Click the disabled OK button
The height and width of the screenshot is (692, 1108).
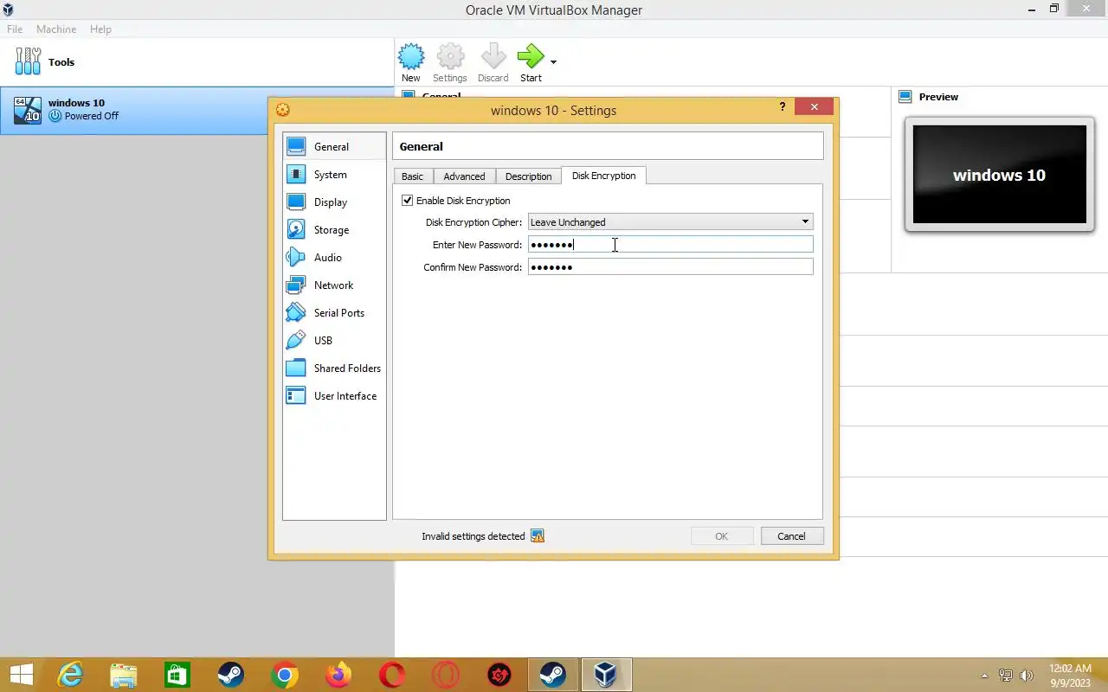pyautogui.click(x=721, y=536)
